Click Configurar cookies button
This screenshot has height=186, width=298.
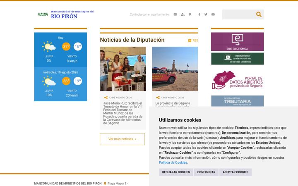point(206,172)
